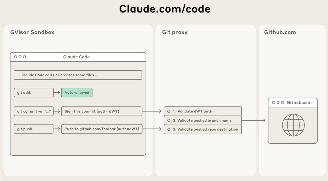This screenshot has height=181, width=328.
Task: Click the globe icon in Github.com window
Action: 293,125
